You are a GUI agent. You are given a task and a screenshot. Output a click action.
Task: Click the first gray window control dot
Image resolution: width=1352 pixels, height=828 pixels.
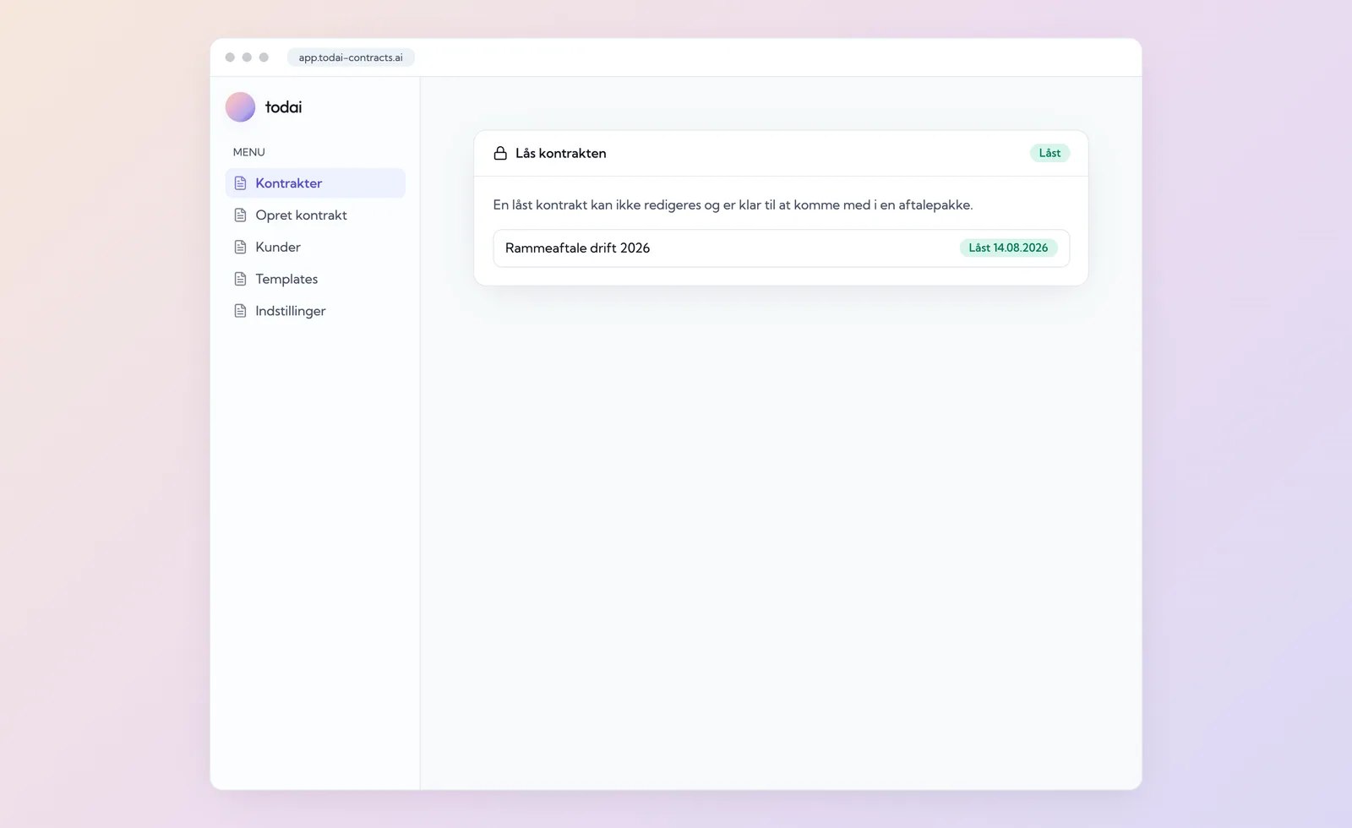click(230, 57)
